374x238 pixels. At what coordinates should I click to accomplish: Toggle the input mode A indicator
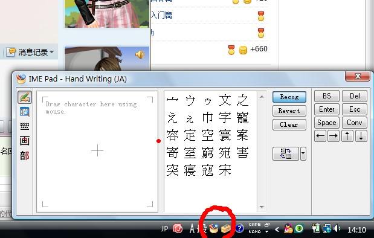192,229
